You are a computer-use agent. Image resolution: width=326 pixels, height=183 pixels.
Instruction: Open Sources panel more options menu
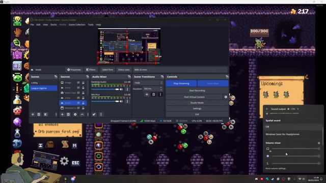tap(88, 114)
